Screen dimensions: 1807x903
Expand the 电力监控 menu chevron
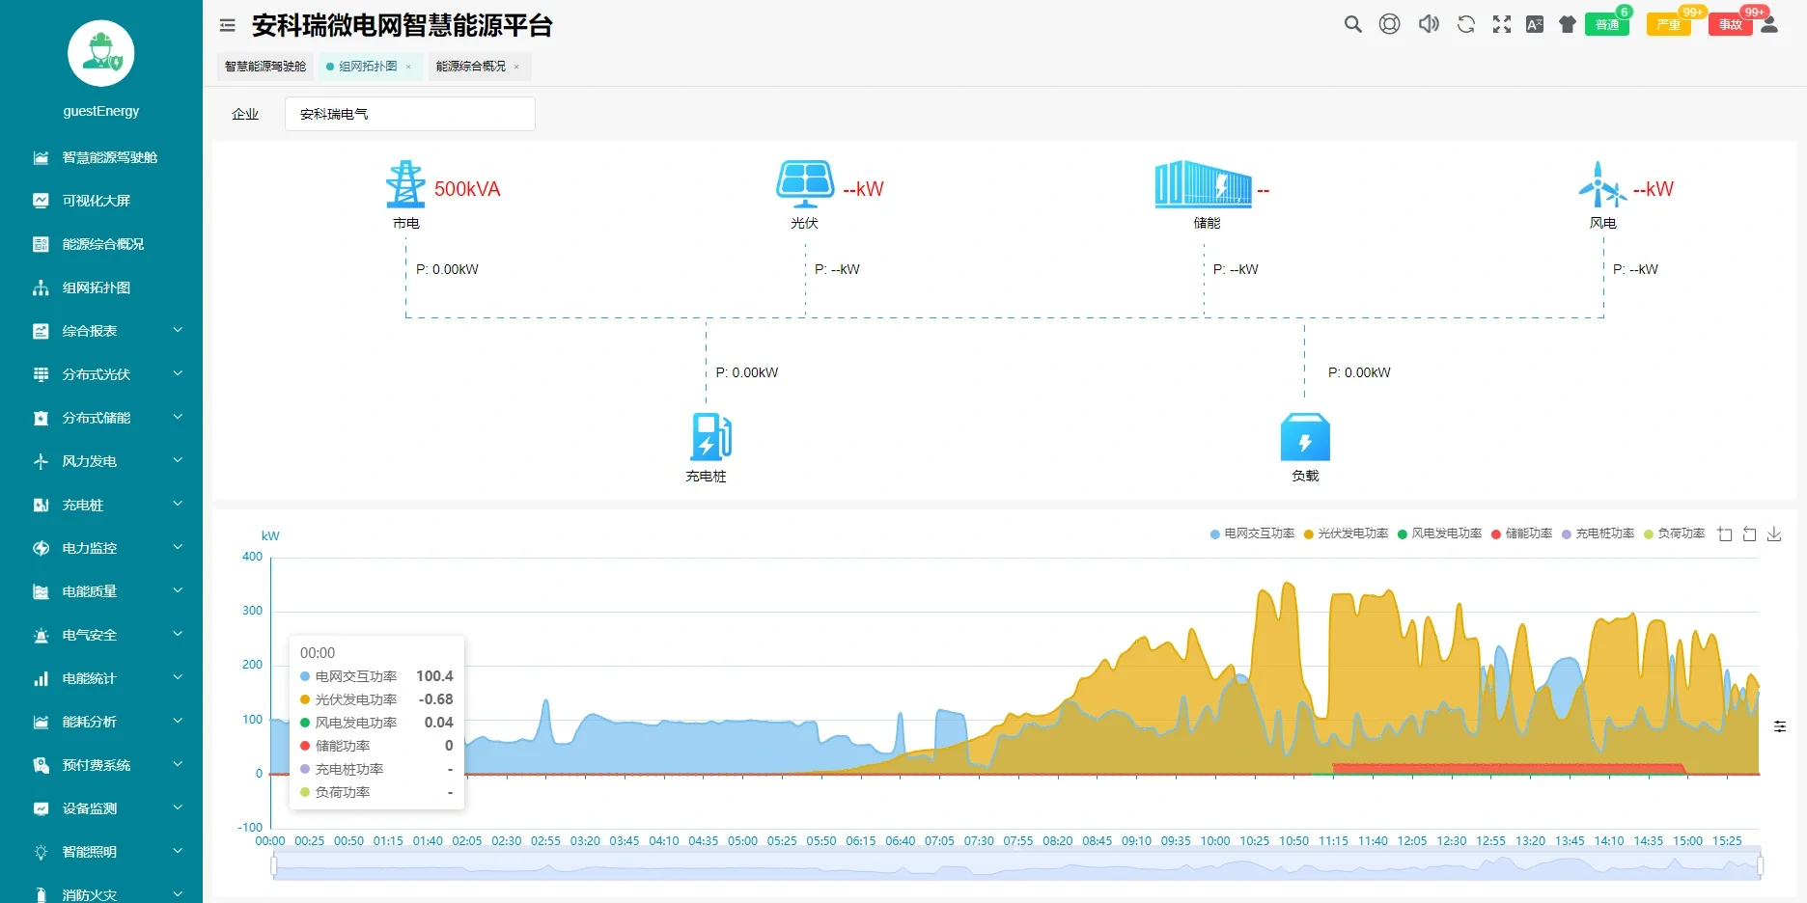point(177,547)
